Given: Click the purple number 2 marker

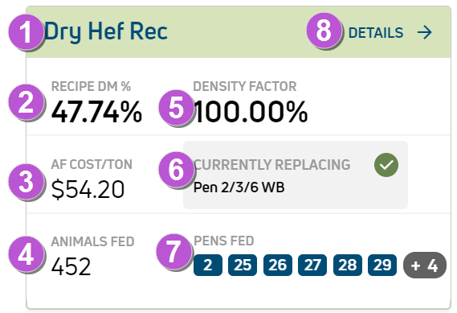Looking at the screenshot, I should (26, 102).
